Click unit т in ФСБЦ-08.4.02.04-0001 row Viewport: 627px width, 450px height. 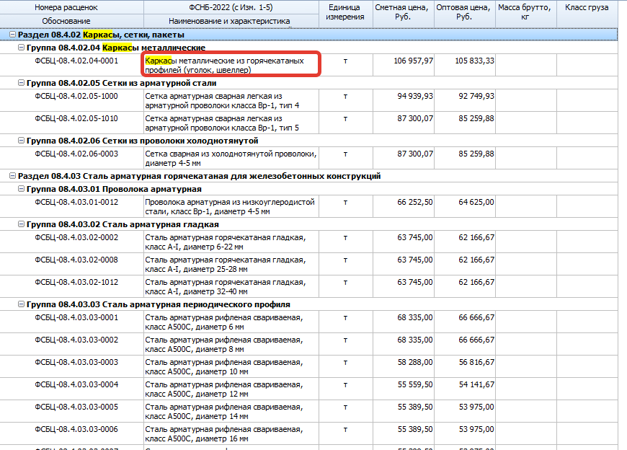[345, 61]
